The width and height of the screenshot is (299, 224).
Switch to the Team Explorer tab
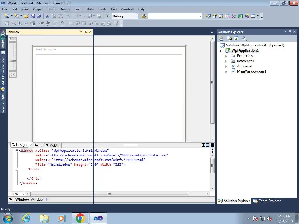point(267,201)
